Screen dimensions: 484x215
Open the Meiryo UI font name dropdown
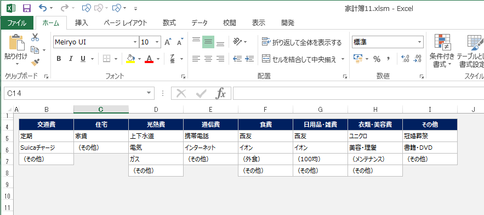135,42
